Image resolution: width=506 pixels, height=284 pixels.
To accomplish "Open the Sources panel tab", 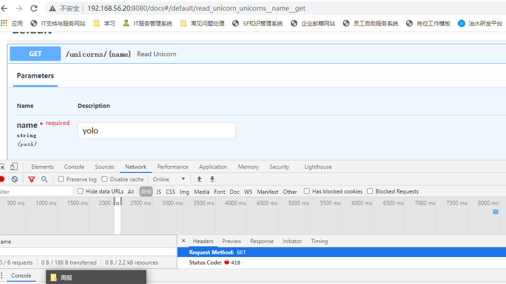I will [104, 166].
